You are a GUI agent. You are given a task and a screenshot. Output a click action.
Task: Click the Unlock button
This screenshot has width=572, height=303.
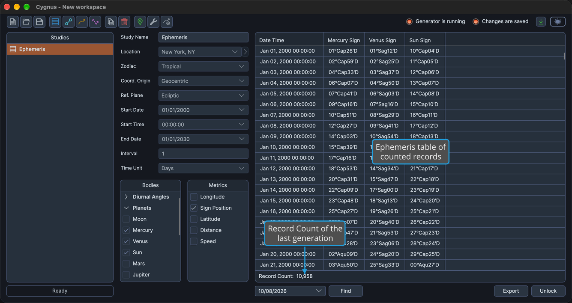click(548, 291)
